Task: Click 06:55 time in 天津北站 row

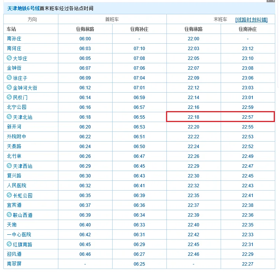Action: [x=139, y=117]
